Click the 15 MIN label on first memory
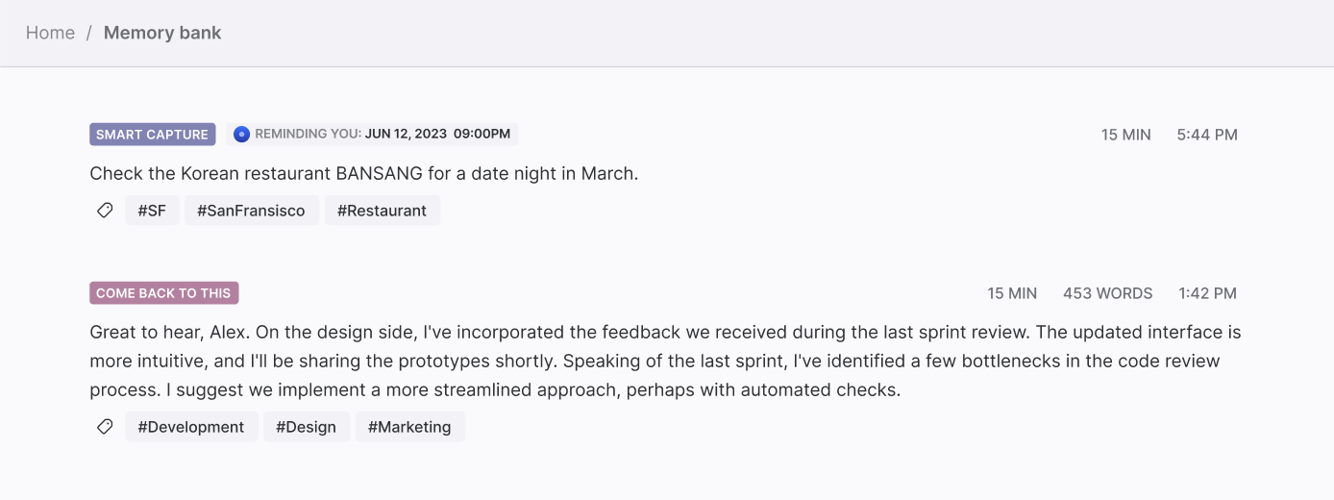 tap(1126, 135)
